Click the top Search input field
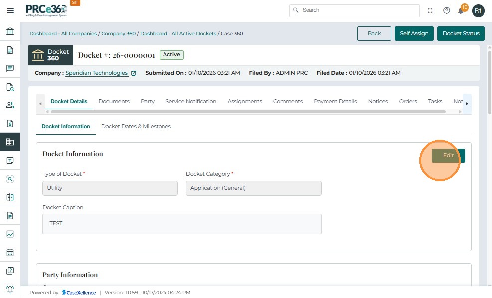This screenshot has height=298, width=492. point(354,10)
